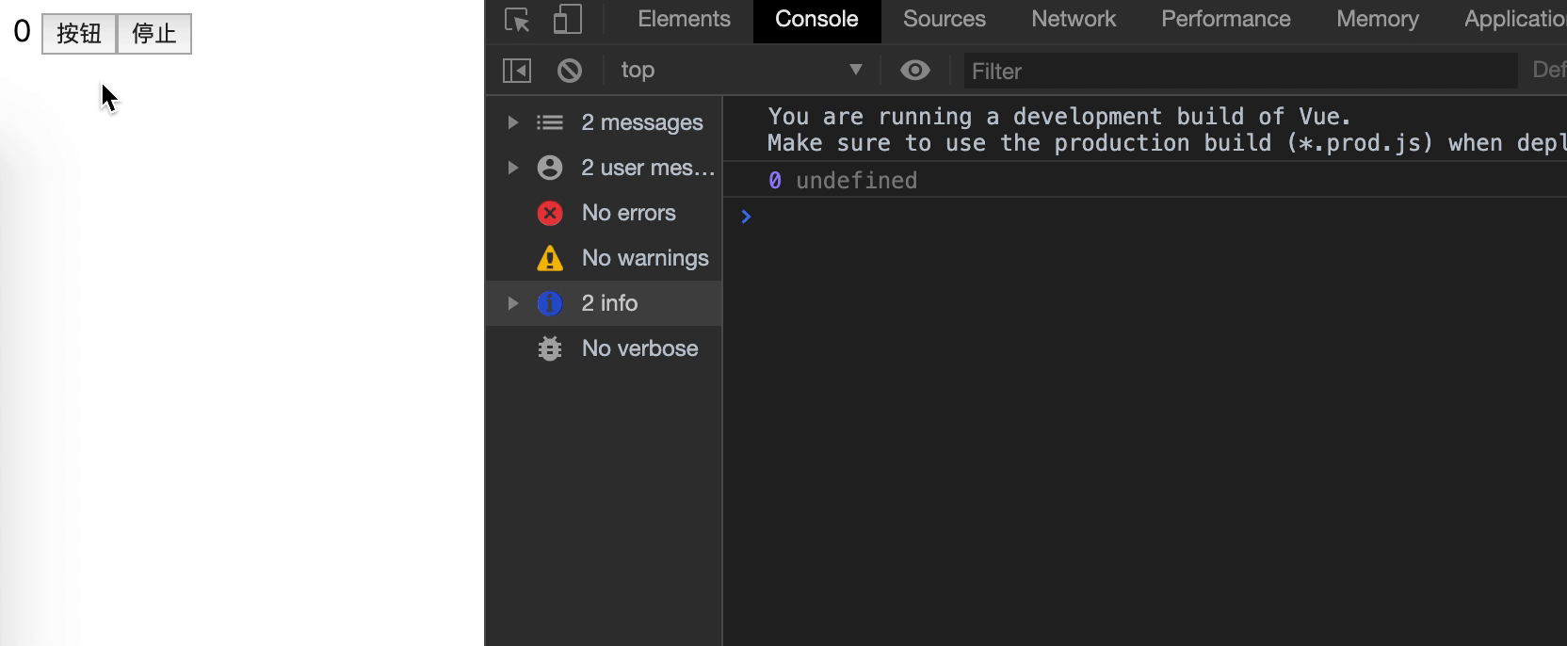Viewport: 1567px width, 646px height.
Task: Switch to the Network tab
Action: coord(1073,20)
